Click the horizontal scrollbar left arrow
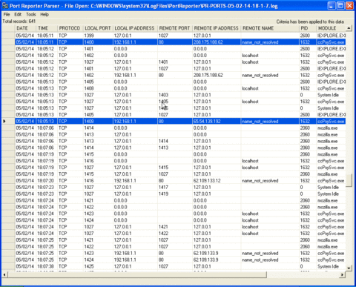Image resolution: width=356 pixels, height=287 pixels. point(4,274)
